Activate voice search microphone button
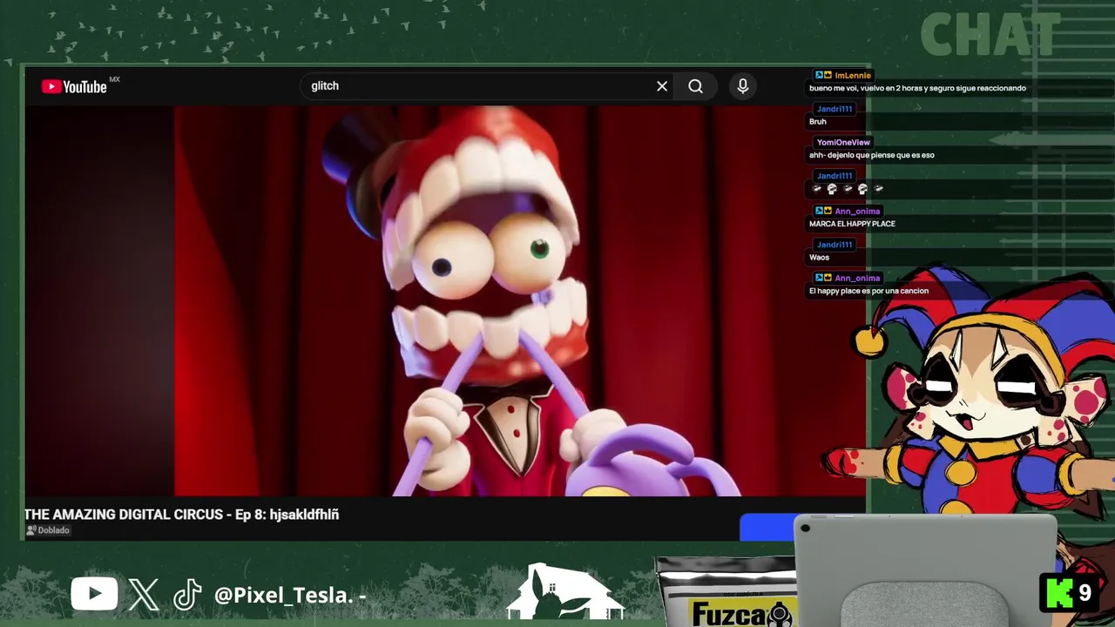 click(x=742, y=86)
